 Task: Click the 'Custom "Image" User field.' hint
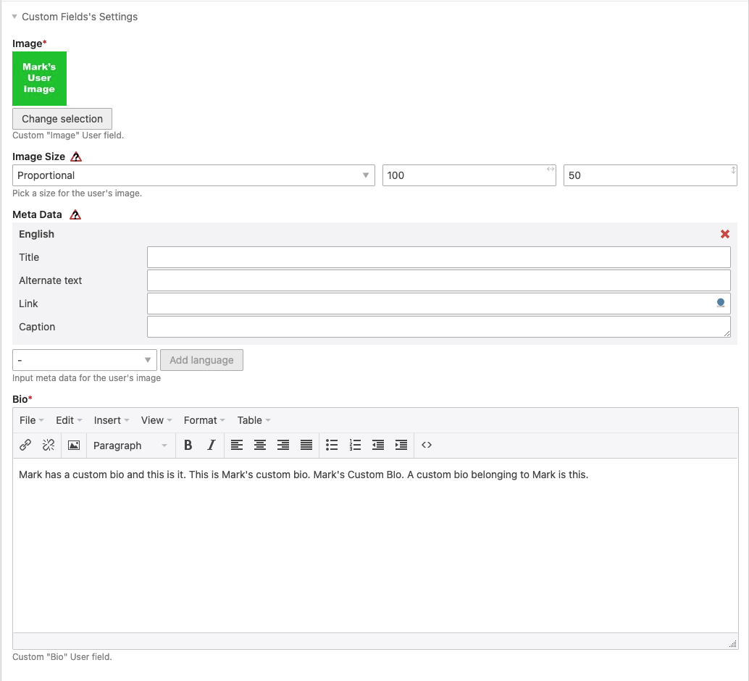click(x=68, y=135)
